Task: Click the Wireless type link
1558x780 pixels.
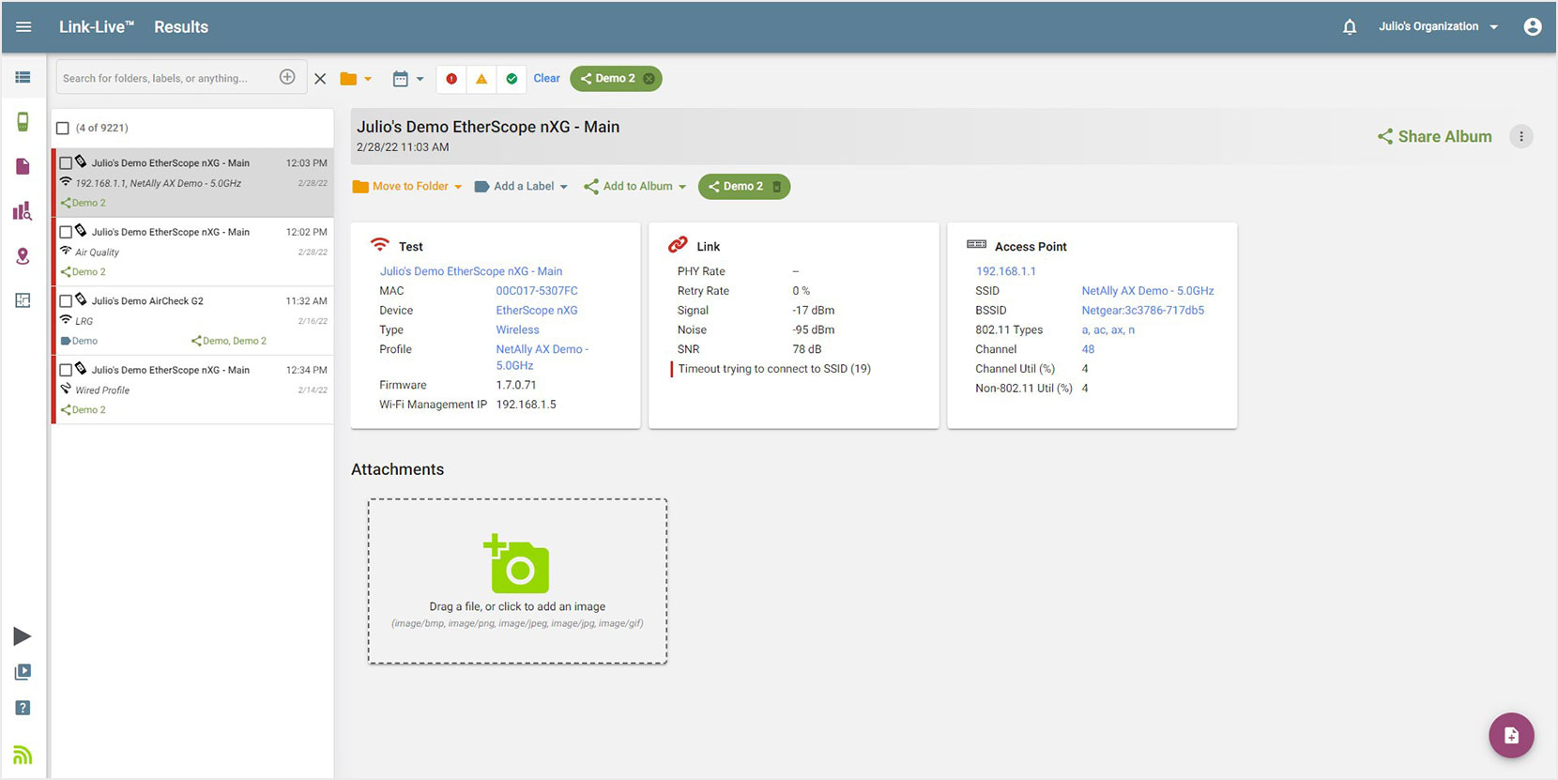Action: coord(517,330)
